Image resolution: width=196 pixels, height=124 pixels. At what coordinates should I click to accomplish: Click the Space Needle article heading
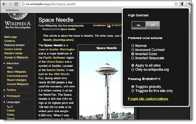point(56,20)
